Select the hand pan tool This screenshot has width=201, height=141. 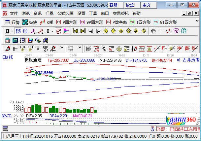pos(153,31)
